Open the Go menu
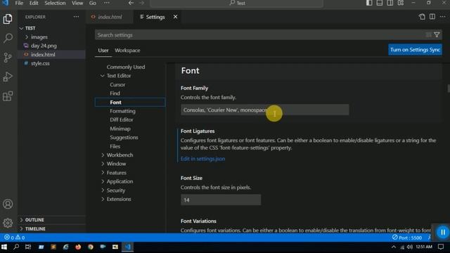 (92, 3)
